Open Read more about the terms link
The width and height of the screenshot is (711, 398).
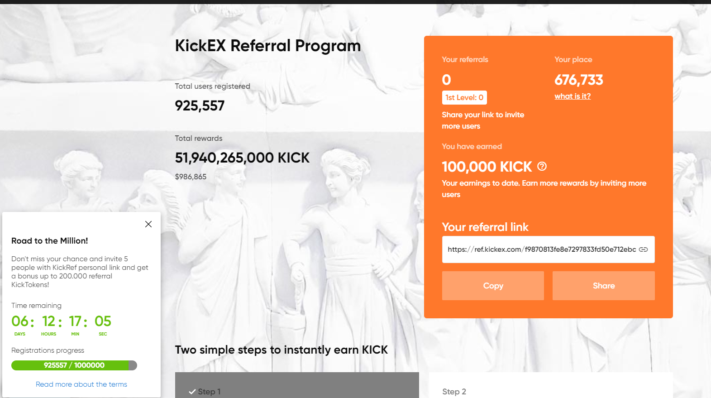[81, 384]
